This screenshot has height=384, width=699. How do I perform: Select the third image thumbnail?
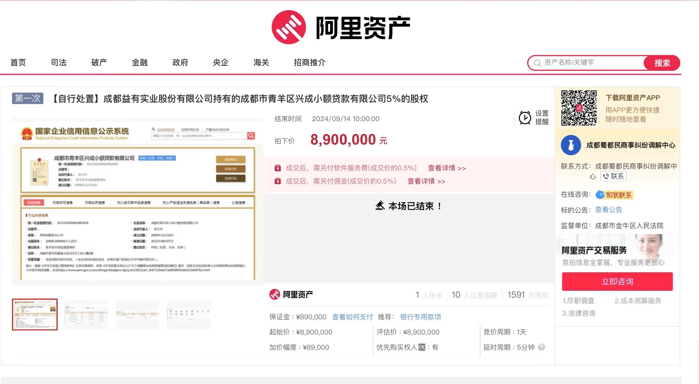[138, 314]
